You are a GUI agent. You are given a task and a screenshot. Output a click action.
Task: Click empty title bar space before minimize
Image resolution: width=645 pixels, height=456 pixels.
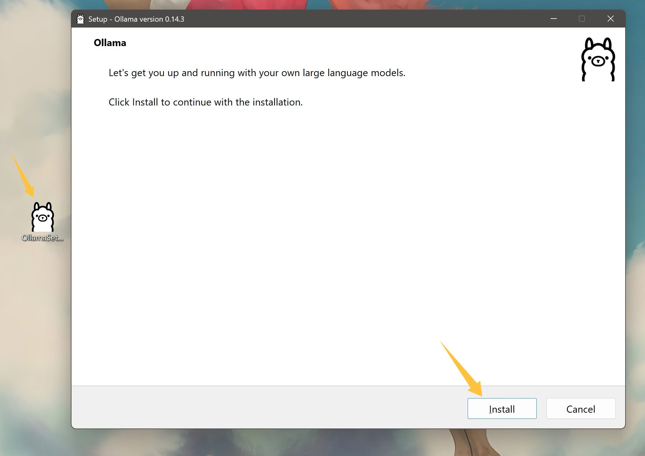tap(371, 19)
